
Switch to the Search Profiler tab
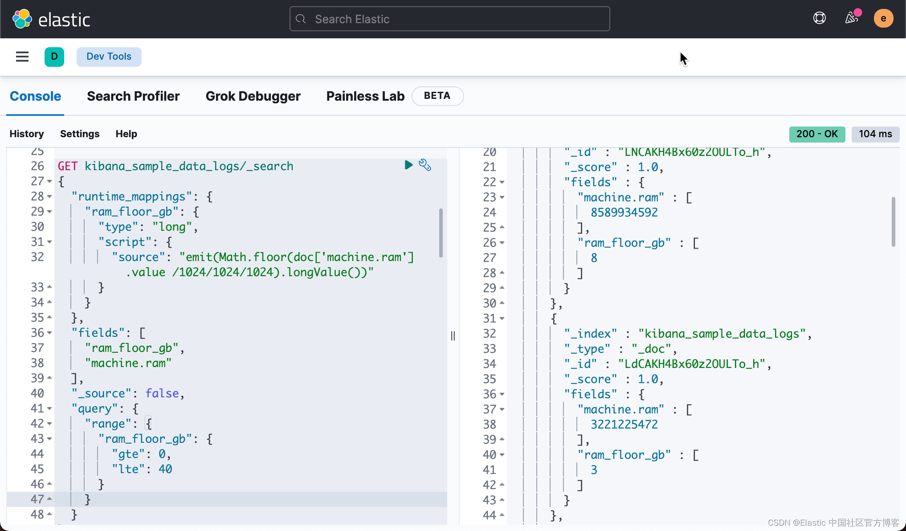pos(133,96)
